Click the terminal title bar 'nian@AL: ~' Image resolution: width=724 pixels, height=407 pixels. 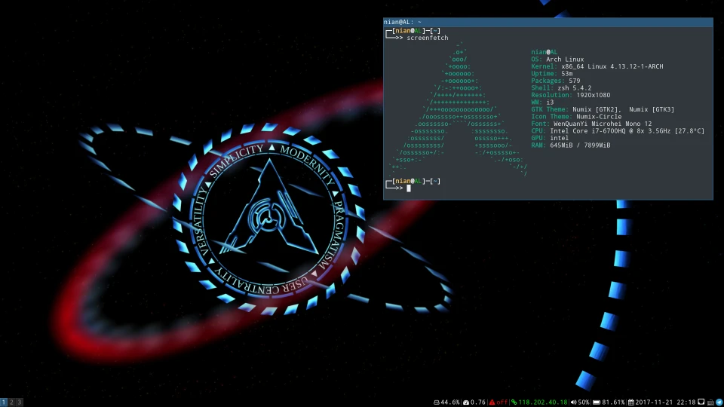(x=548, y=22)
